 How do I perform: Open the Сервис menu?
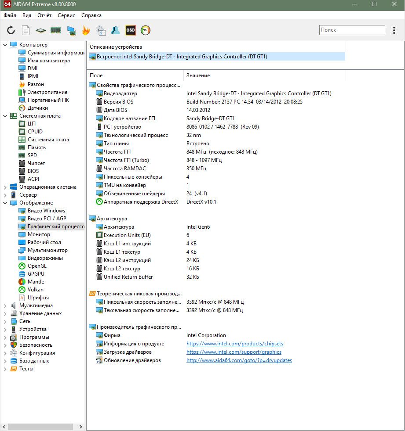pyautogui.click(x=66, y=15)
